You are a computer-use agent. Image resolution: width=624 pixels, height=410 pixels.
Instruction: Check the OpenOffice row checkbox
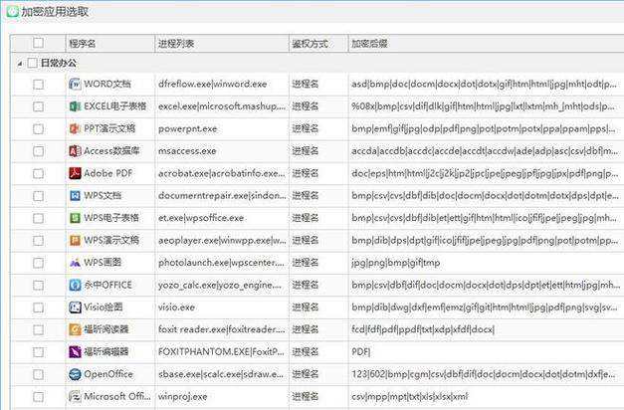(x=38, y=374)
